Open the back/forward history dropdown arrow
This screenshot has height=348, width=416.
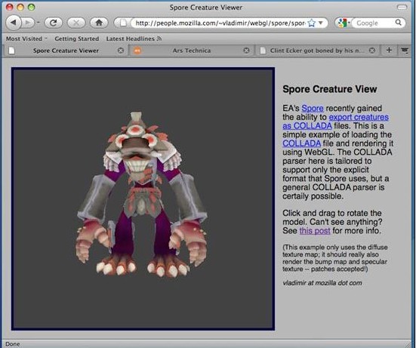pos(39,23)
